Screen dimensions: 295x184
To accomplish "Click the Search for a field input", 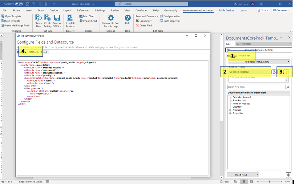I will [257, 87].
